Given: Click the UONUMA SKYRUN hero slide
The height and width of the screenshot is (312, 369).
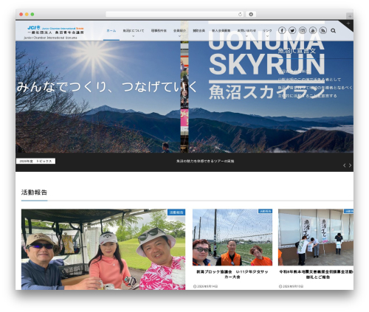Looking at the screenshot, I should pyautogui.click(x=271, y=97).
